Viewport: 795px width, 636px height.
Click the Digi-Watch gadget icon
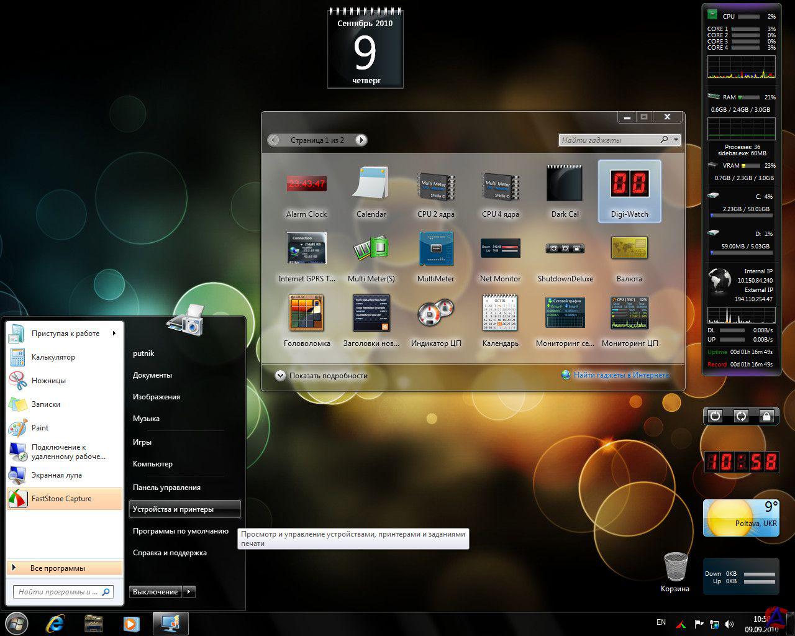click(629, 185)
